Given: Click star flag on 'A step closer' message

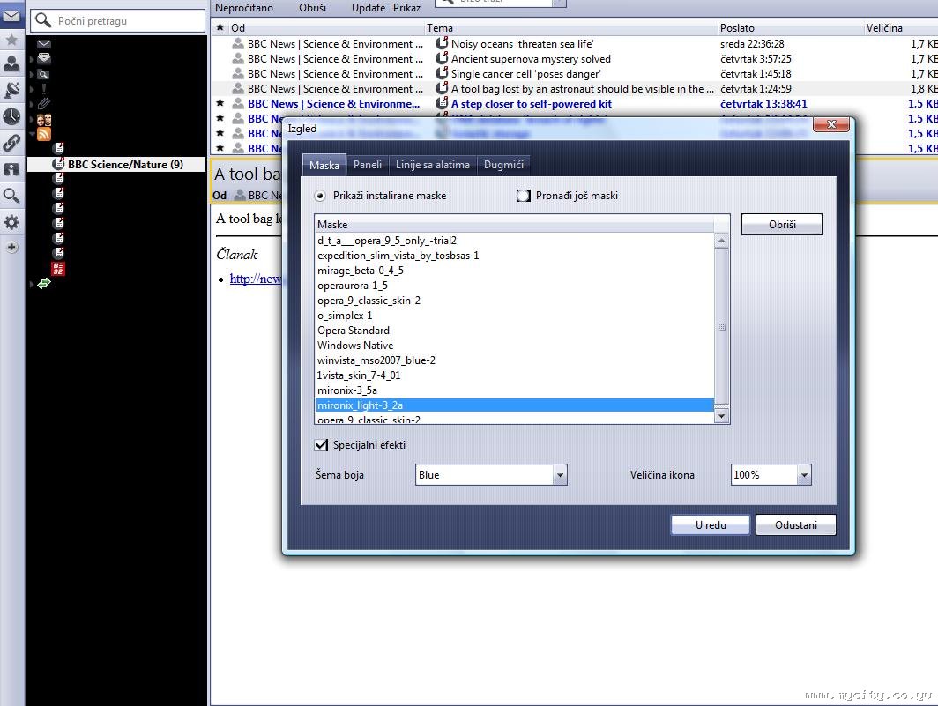Looking at the screenshot, I should pos(220,103).
